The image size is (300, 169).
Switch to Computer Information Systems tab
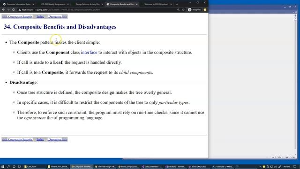[x=18, y=4]
